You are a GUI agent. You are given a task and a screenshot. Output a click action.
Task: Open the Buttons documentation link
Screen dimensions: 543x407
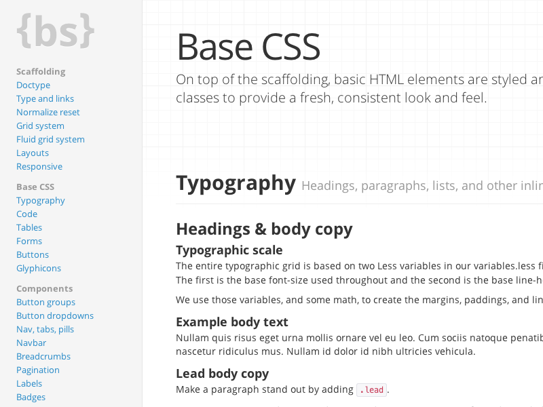32,254
